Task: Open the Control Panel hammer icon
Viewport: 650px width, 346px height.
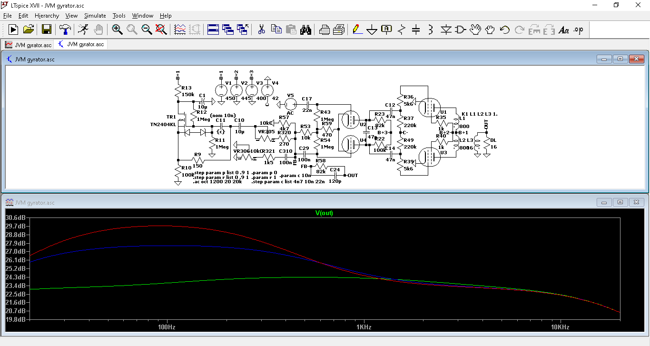Action: tap(65, 30)
